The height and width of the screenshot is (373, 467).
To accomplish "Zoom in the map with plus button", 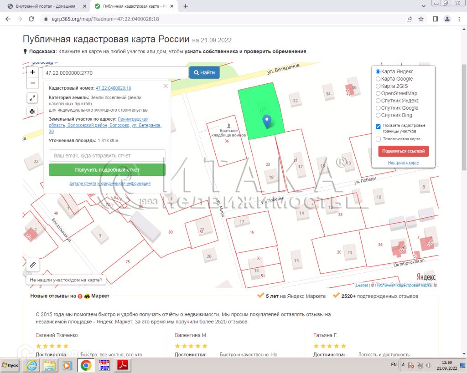I will point(32,72).
